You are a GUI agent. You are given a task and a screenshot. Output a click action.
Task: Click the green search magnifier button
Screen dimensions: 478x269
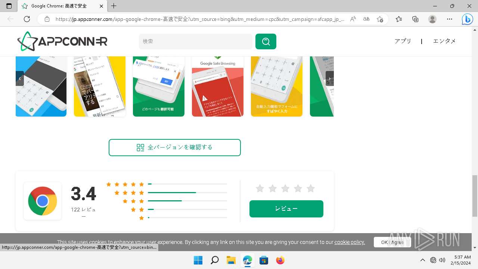pyautogui.click(x=266, y=41)
